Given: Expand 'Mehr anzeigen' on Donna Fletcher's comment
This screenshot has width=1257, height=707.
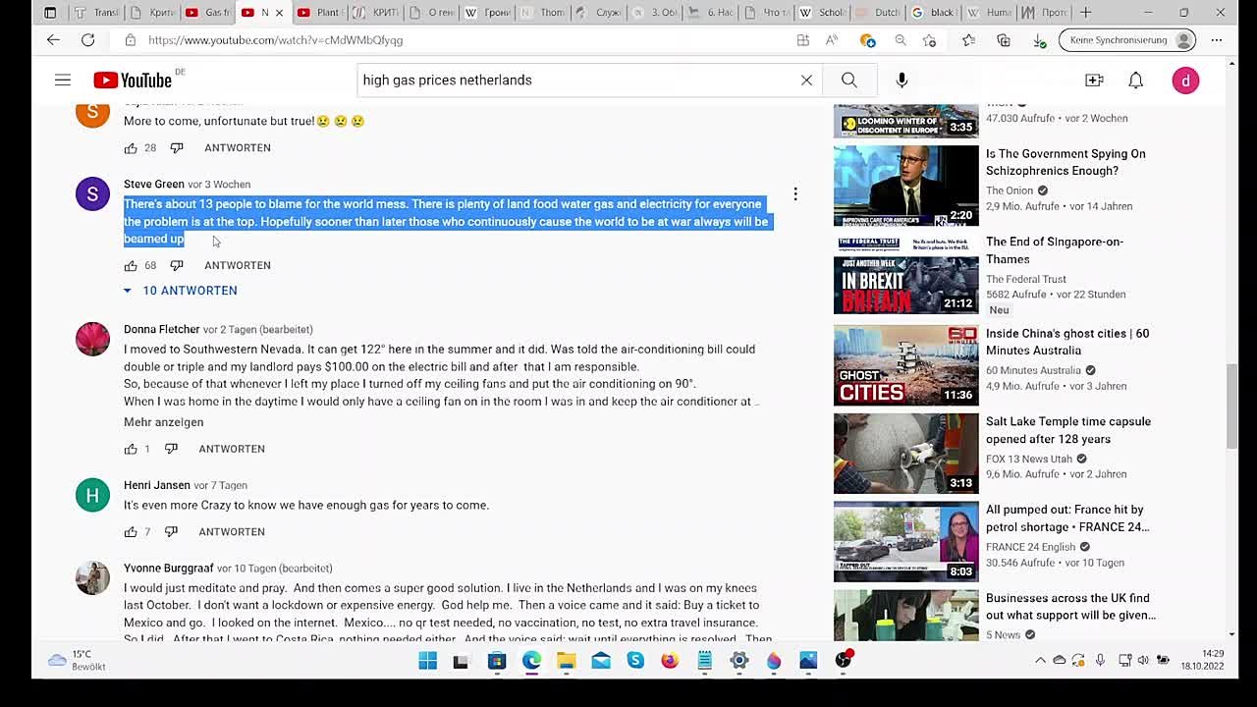Looking at the screenshot, I should (163, 421).
